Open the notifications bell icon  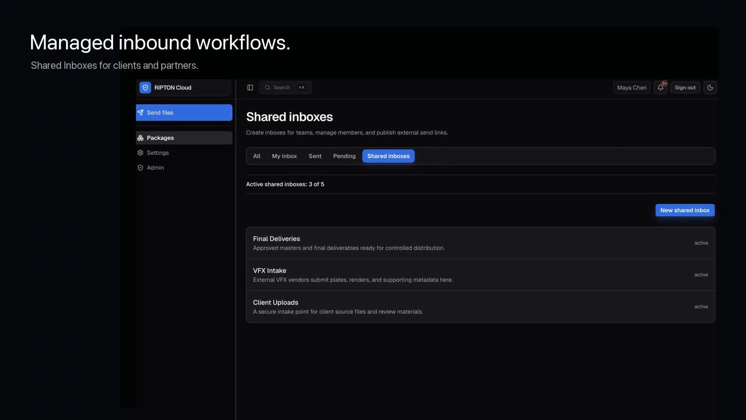click(x=661, y=87)
